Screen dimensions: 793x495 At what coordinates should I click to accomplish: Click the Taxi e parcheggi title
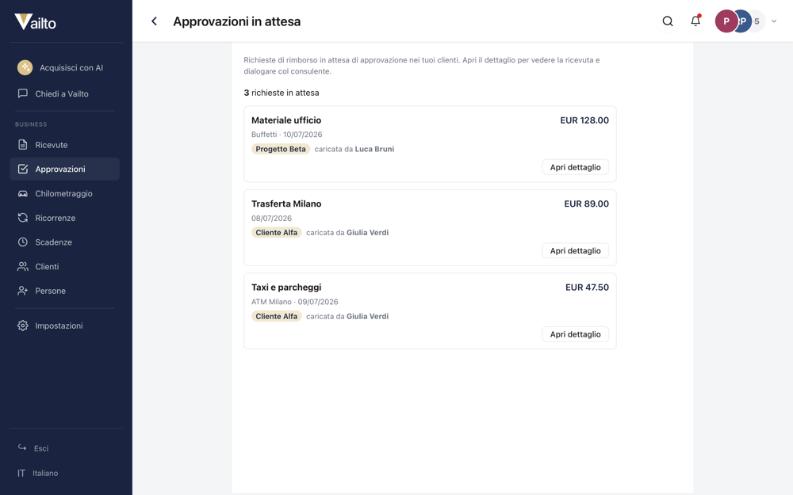click(286, 287)
